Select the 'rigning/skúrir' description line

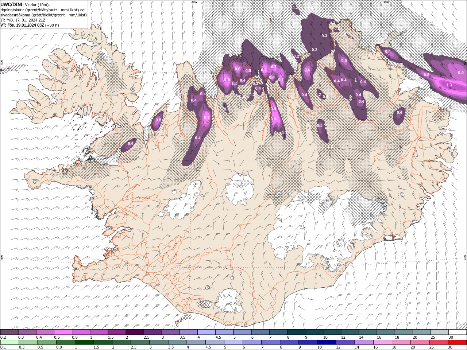coord(43,10)
